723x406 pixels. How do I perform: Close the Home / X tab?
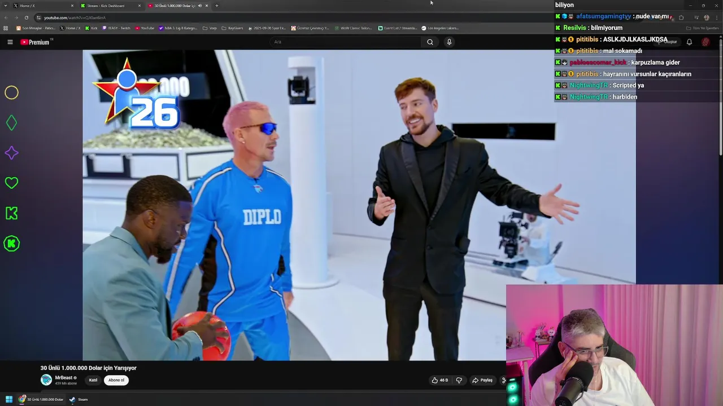[72, 6]
